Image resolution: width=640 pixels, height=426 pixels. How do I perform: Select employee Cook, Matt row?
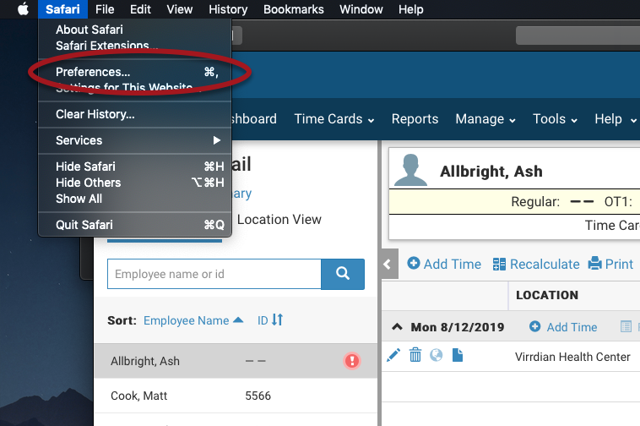236,396
